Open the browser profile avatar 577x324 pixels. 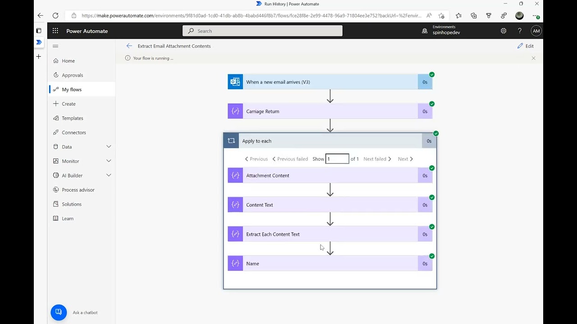coord(519,15)
